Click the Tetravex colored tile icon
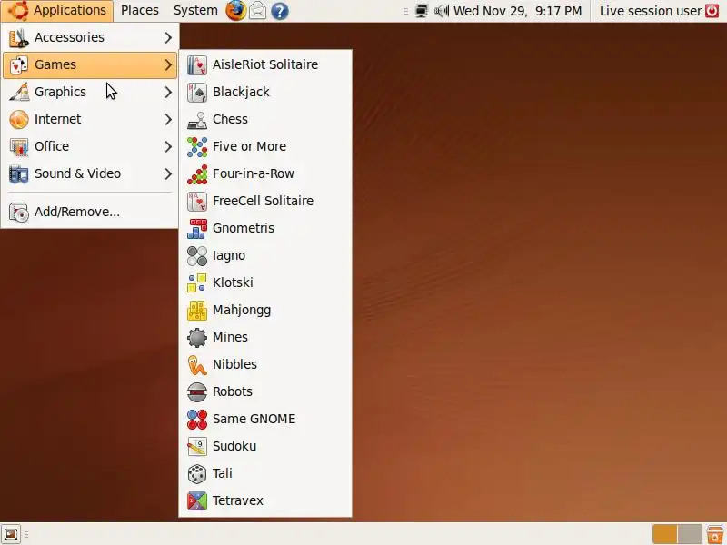The image size is (727, 545). [197, 501]
